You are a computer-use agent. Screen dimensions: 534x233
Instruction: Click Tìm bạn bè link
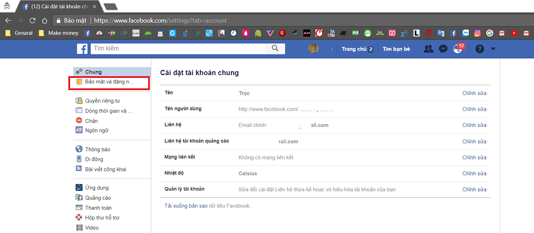tap(396, 49)
